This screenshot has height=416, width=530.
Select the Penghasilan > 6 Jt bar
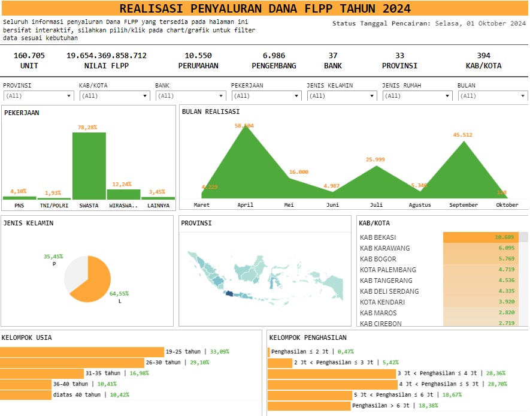coord(309,406)
